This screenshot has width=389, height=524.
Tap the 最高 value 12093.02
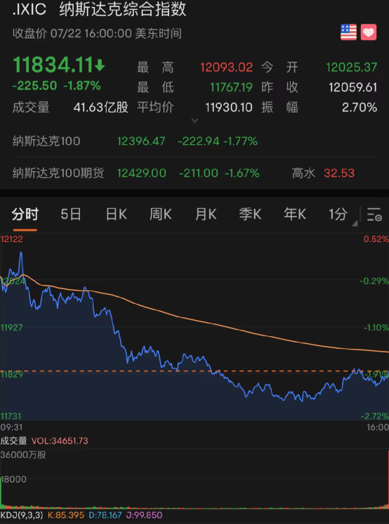click(227, 68)
